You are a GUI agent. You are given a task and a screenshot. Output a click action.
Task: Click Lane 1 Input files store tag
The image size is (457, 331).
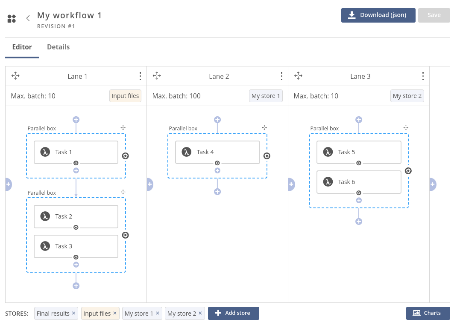[125, 96]
